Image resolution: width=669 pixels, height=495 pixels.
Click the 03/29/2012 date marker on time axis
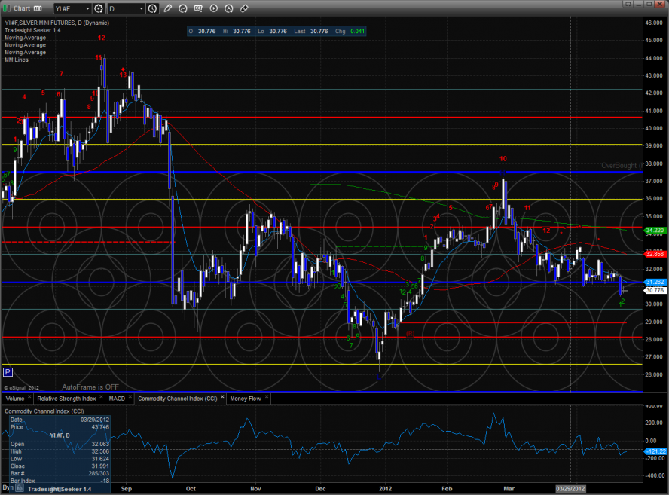[x=570, y=488]
